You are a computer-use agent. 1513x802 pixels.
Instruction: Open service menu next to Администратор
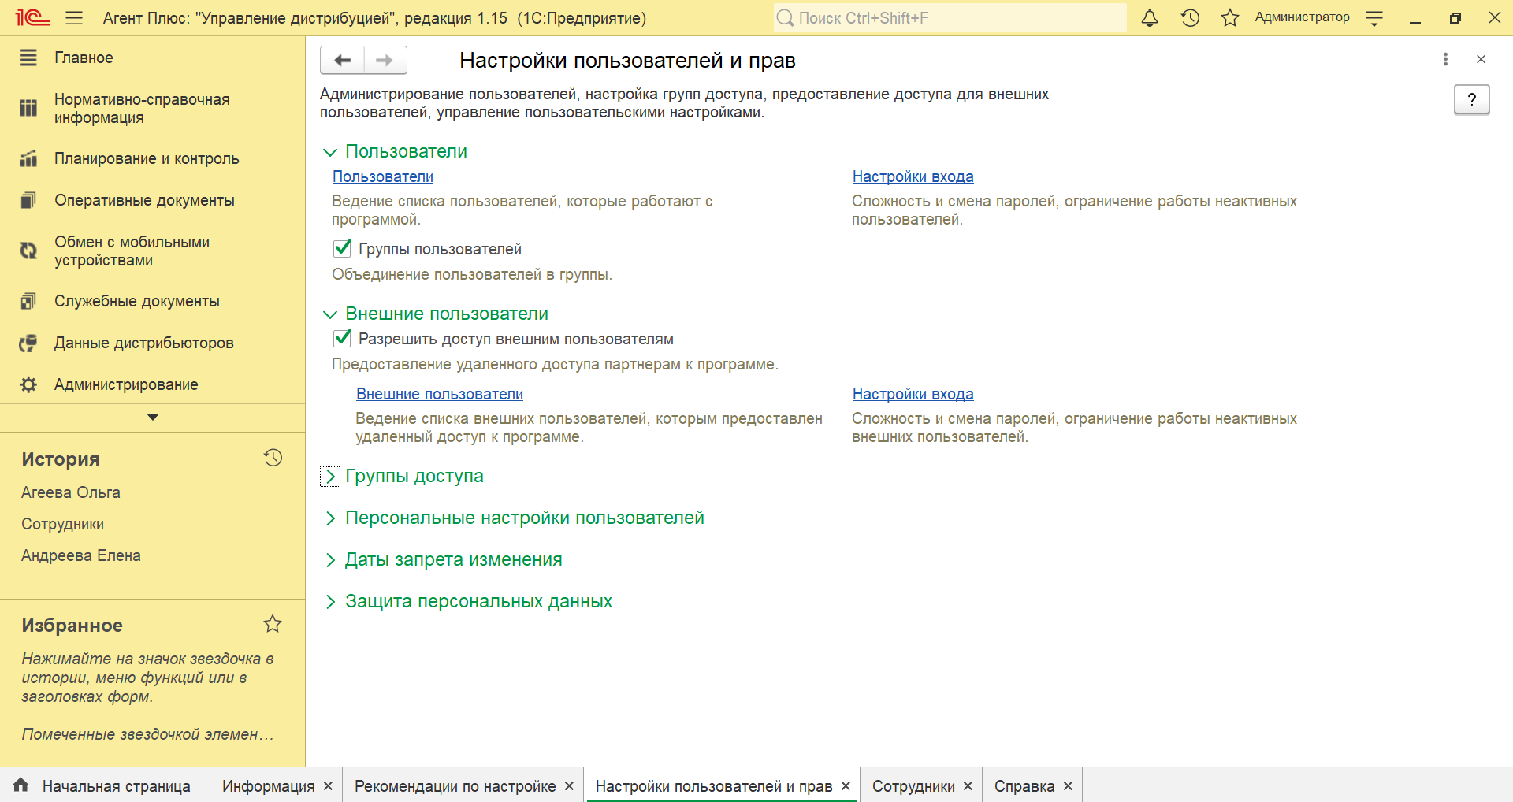click(1374, 18)
